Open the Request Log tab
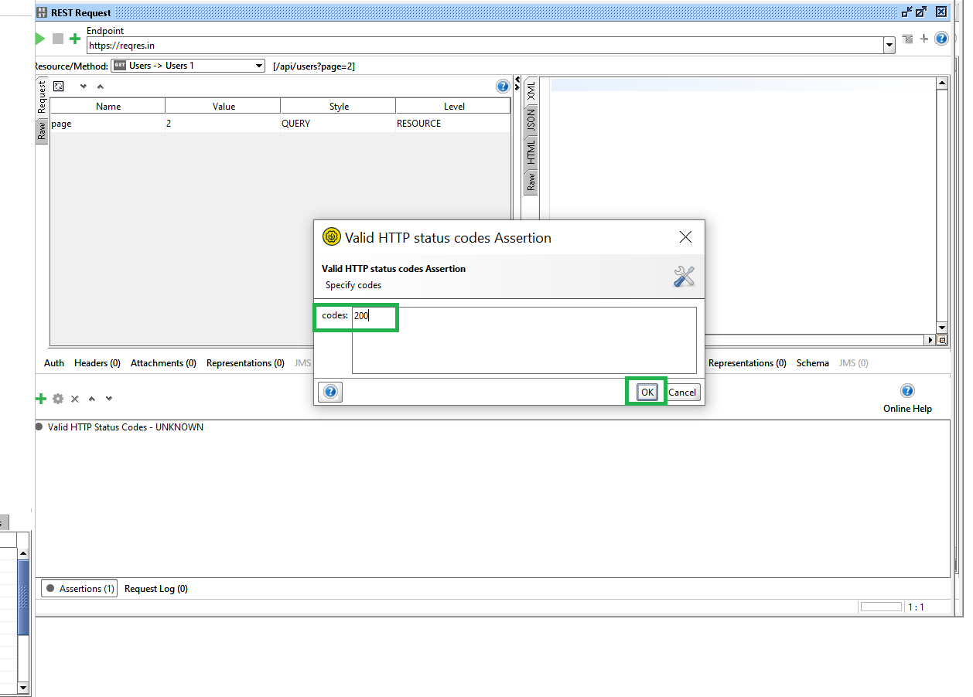 click(x=155, y=589)
